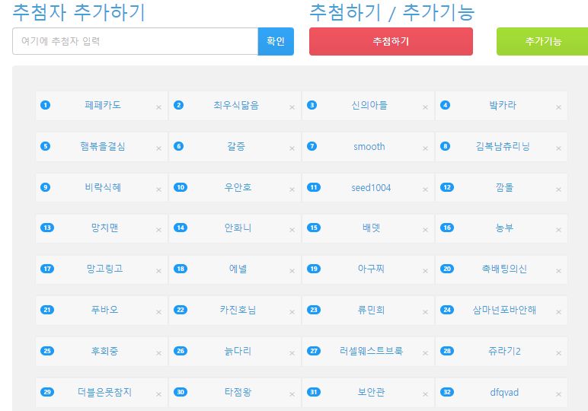588x411 pixels.
Task: Remove 김복남츄리닝 using its x icon
Action: pyautogui.click(x=558, y=148)
